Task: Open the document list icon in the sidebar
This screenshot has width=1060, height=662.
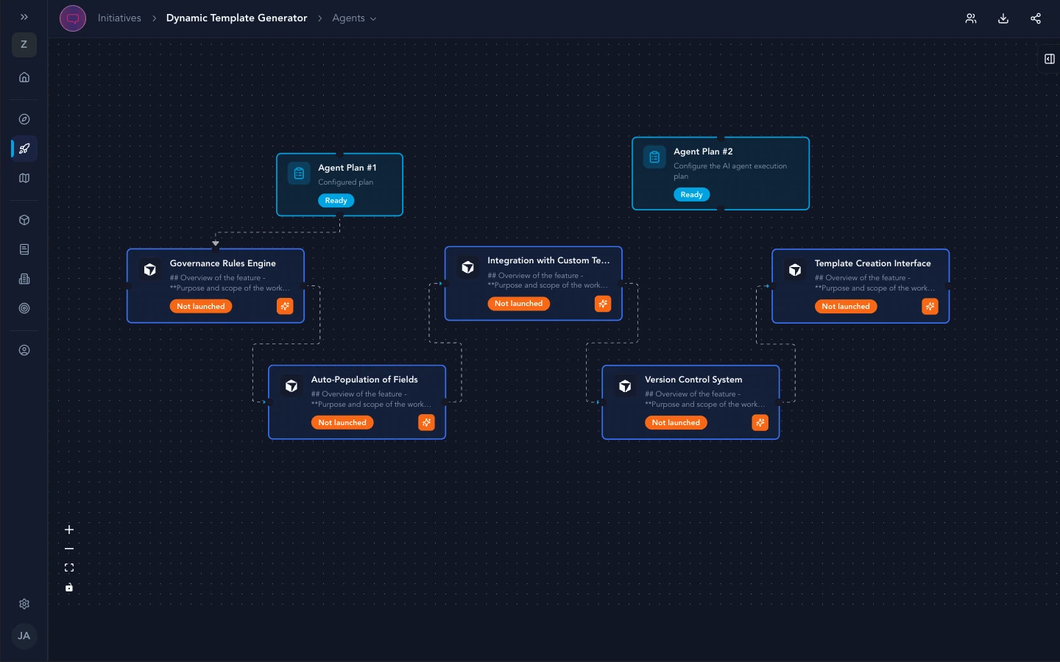Action: coord(24,249)
